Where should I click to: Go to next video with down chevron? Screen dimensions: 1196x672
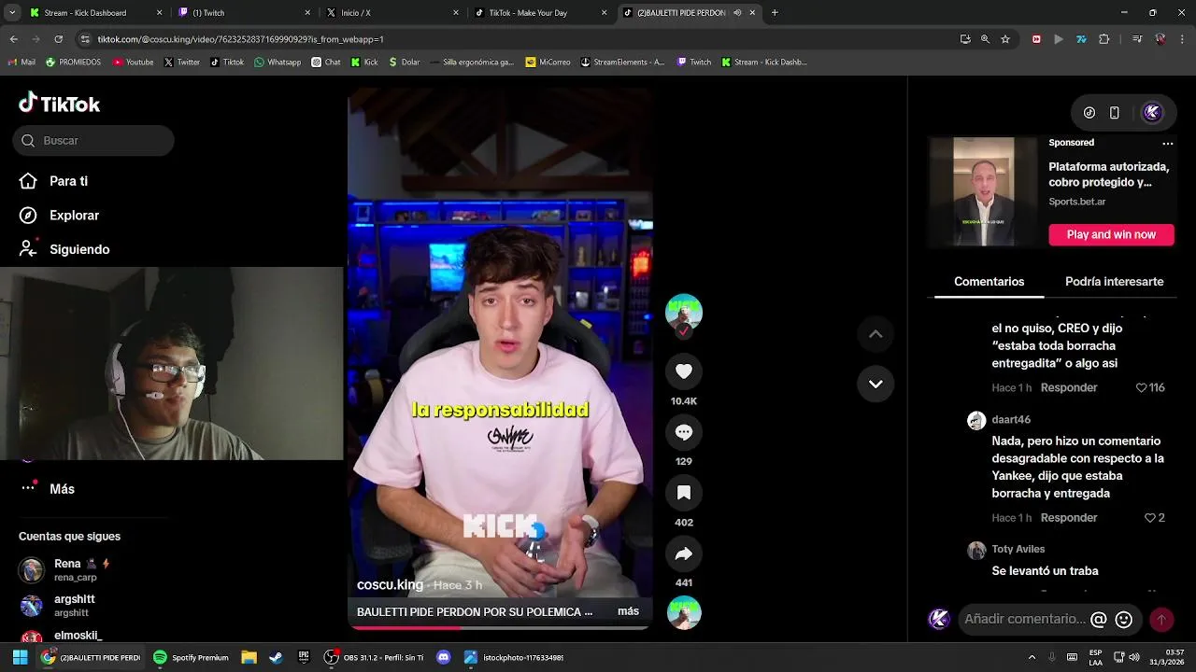point(876,384)
